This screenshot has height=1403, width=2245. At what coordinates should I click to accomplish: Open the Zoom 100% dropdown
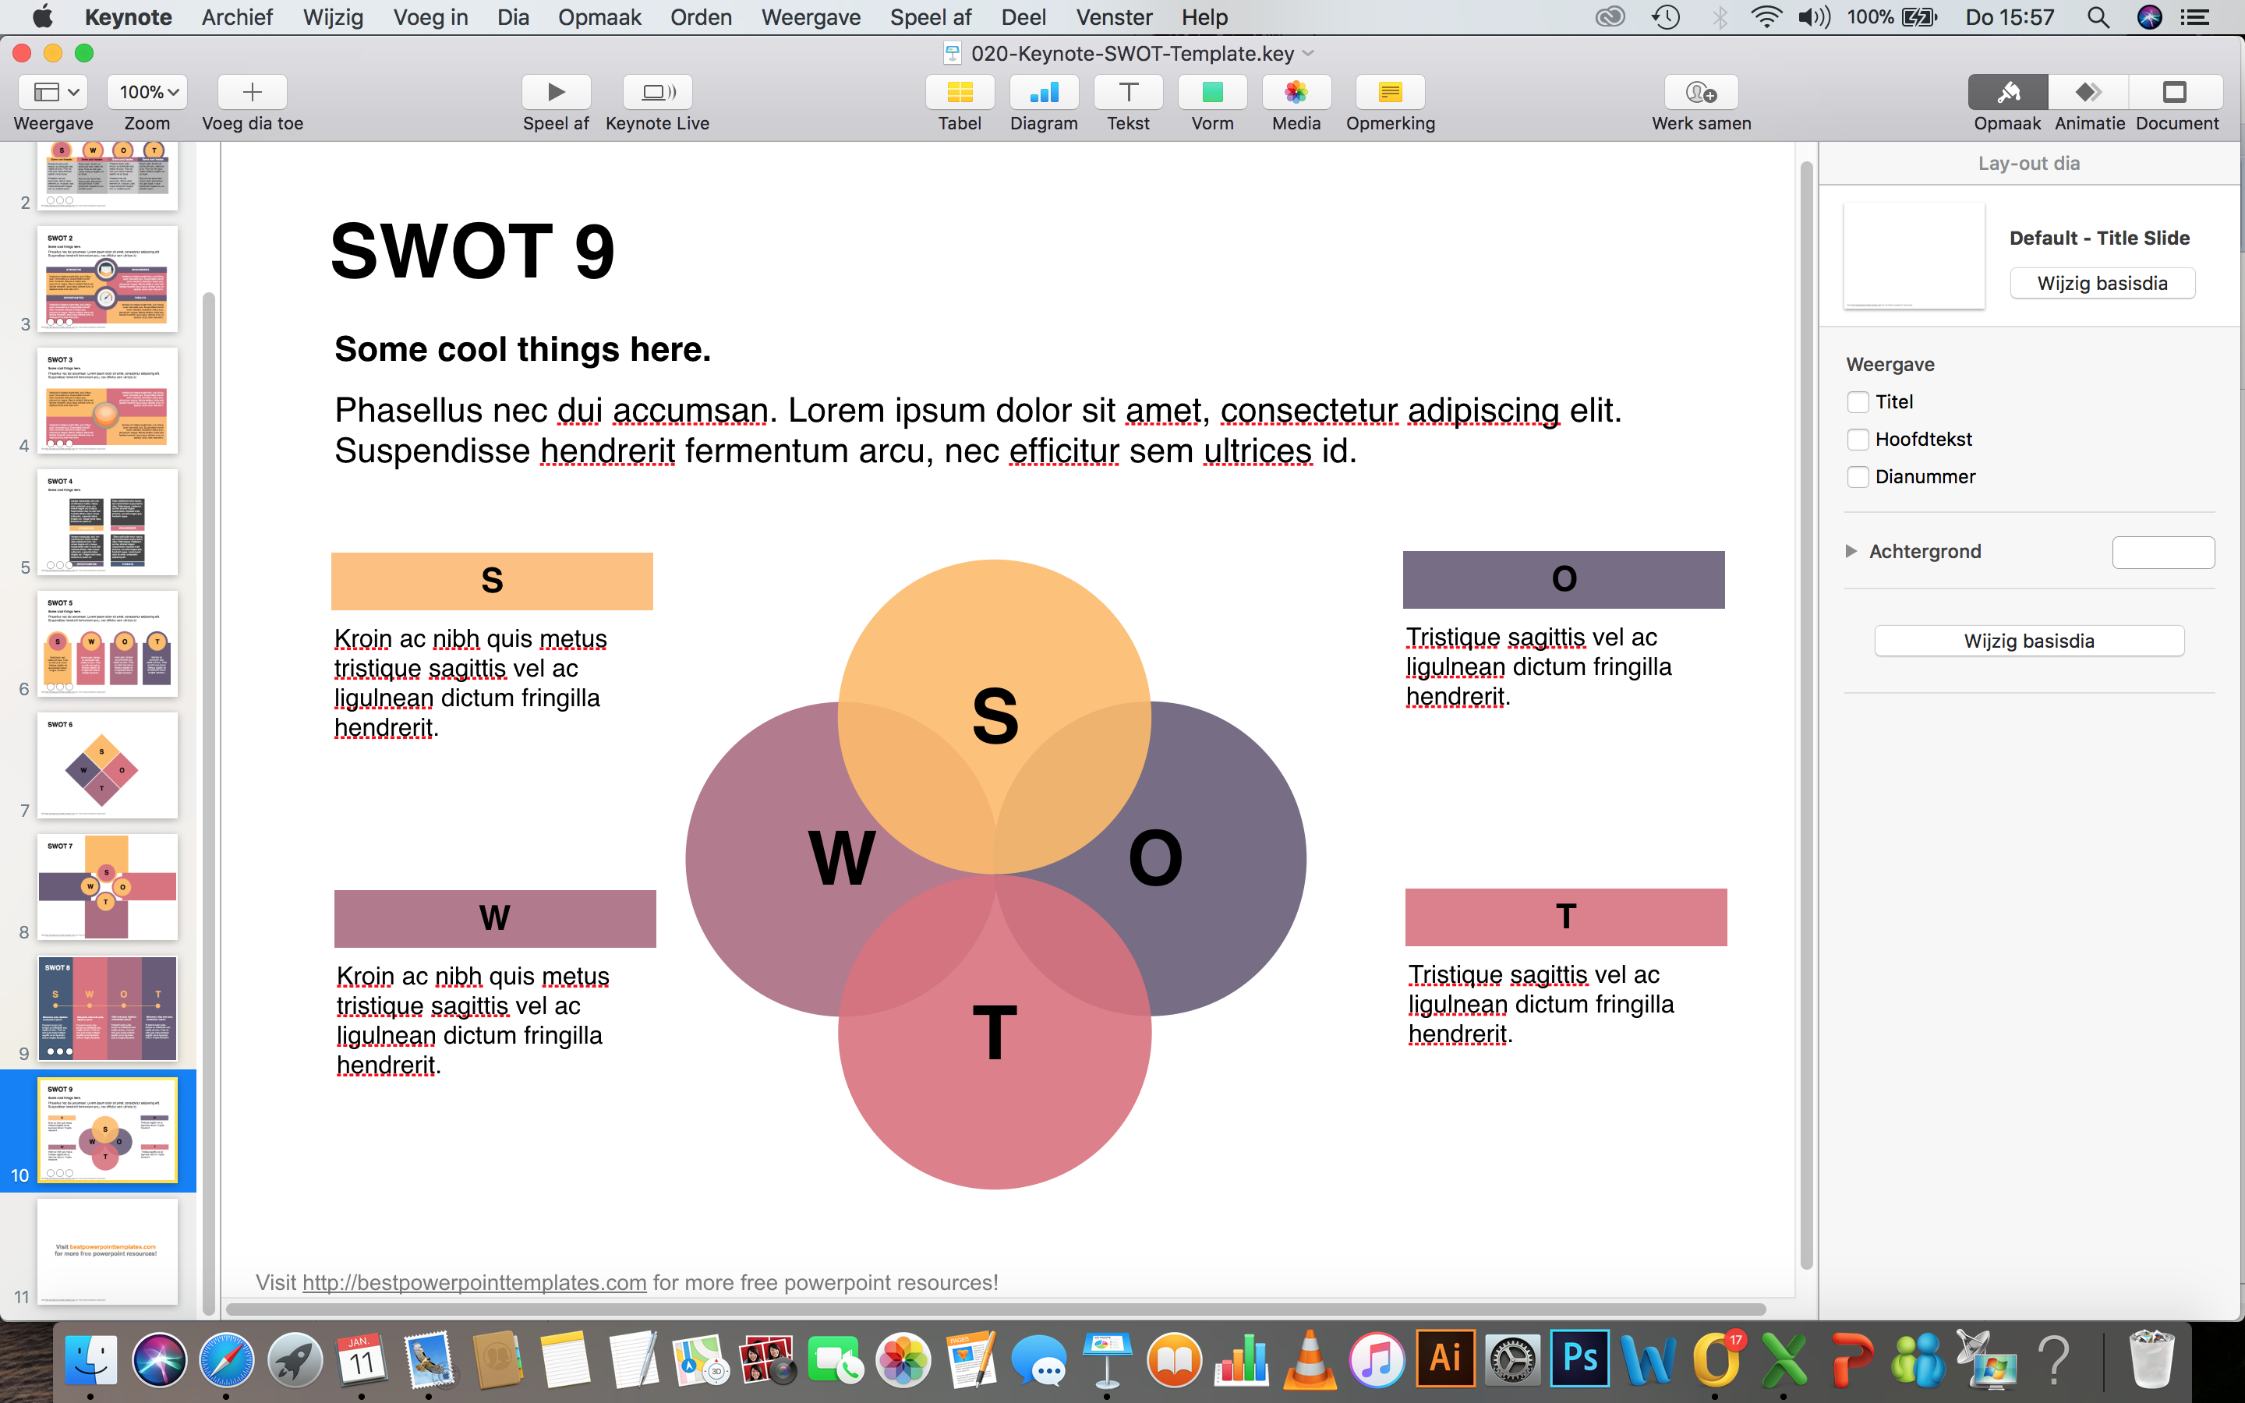[147, 92]
